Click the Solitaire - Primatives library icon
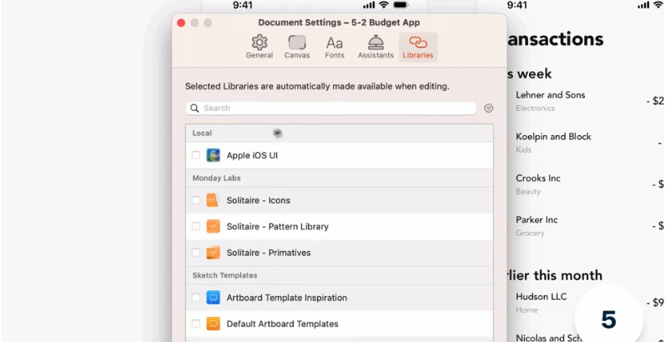 pyautogui.click(x=213, y=253)
